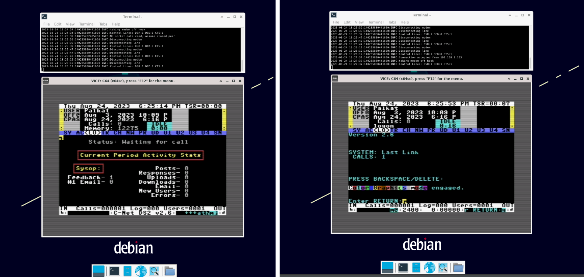Click '+++ath' modem string in VICE status line
This screenshot has width=584, height=277.
point(196,213)
